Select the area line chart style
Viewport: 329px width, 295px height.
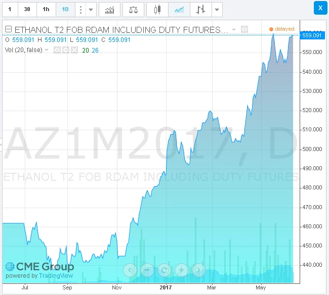(x=179, y=10)
